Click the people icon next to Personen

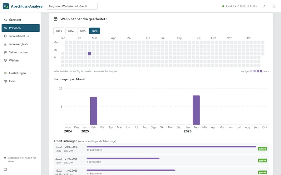pos(5,28)
